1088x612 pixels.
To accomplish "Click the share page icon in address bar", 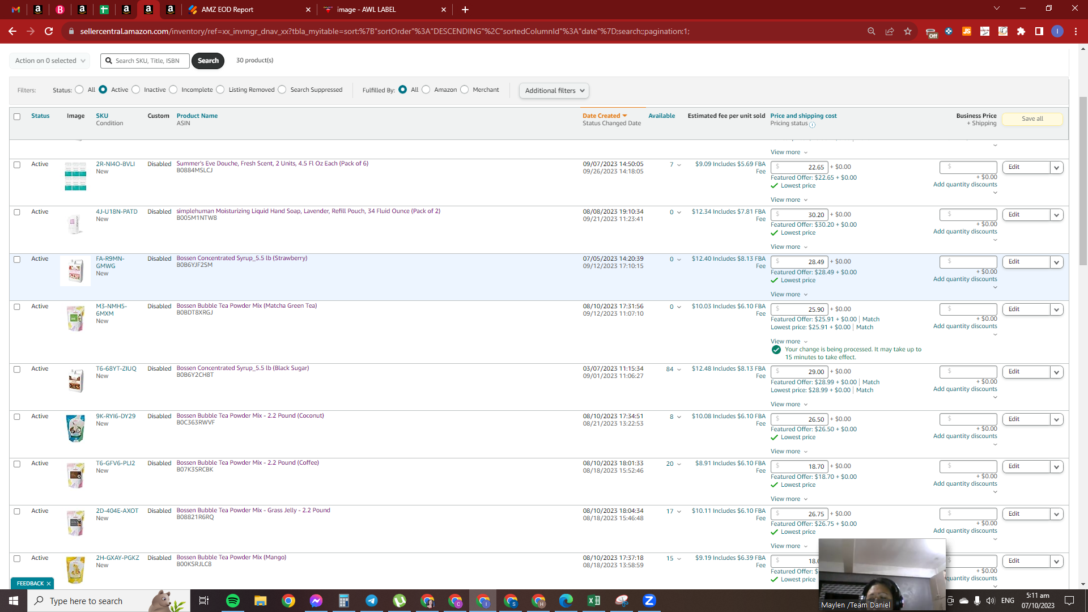I will 890,31.
